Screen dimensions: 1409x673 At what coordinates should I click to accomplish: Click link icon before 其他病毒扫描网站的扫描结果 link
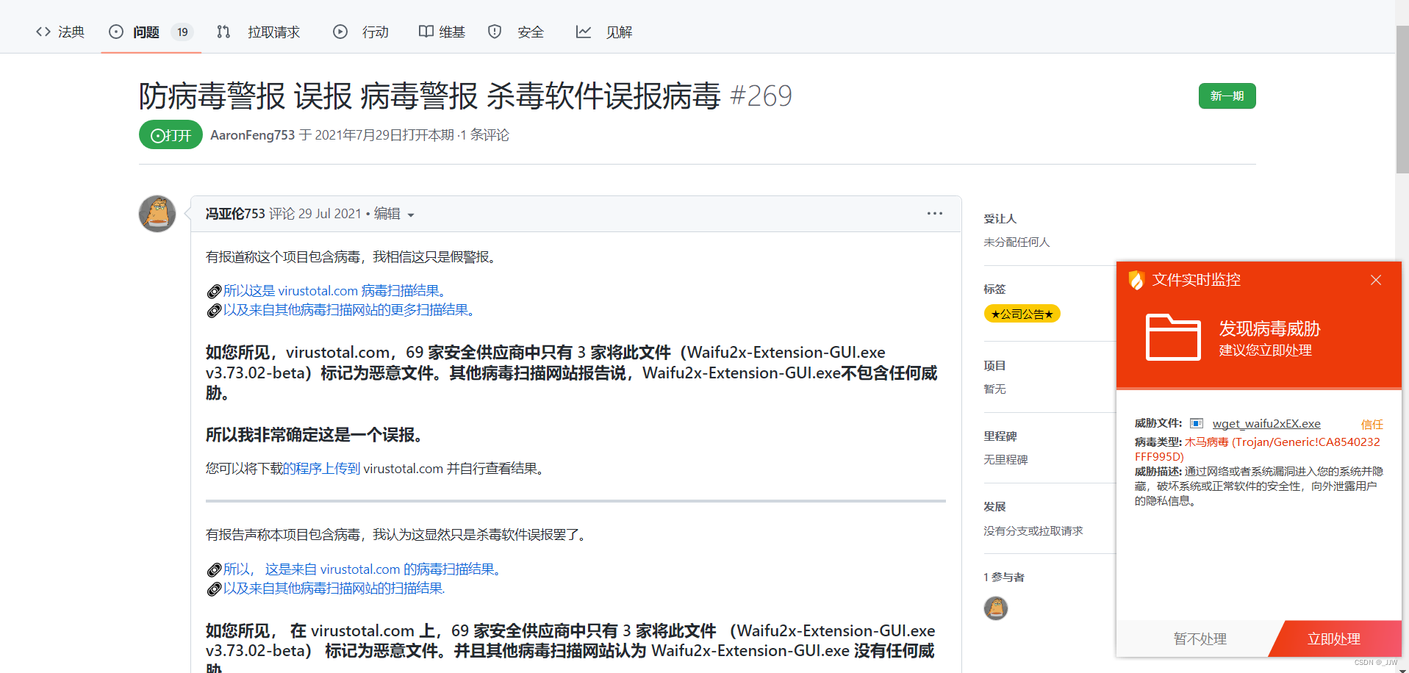(214, 589)
